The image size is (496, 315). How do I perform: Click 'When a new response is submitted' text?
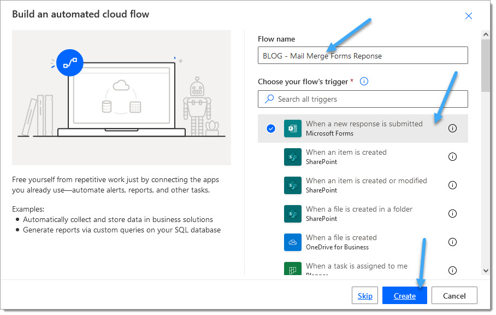click(x=364, y=124)
